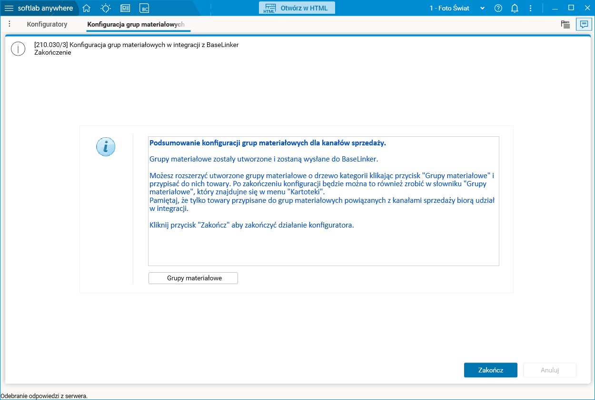The width and height of the screenshot is (595, 400).
Task: Select the 1 - Foto Świat company name
Action: click(x=449, y=8)
